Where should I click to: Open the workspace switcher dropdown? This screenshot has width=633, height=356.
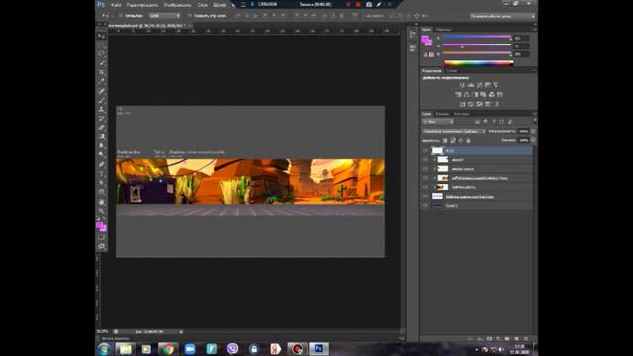click(502, 16)
